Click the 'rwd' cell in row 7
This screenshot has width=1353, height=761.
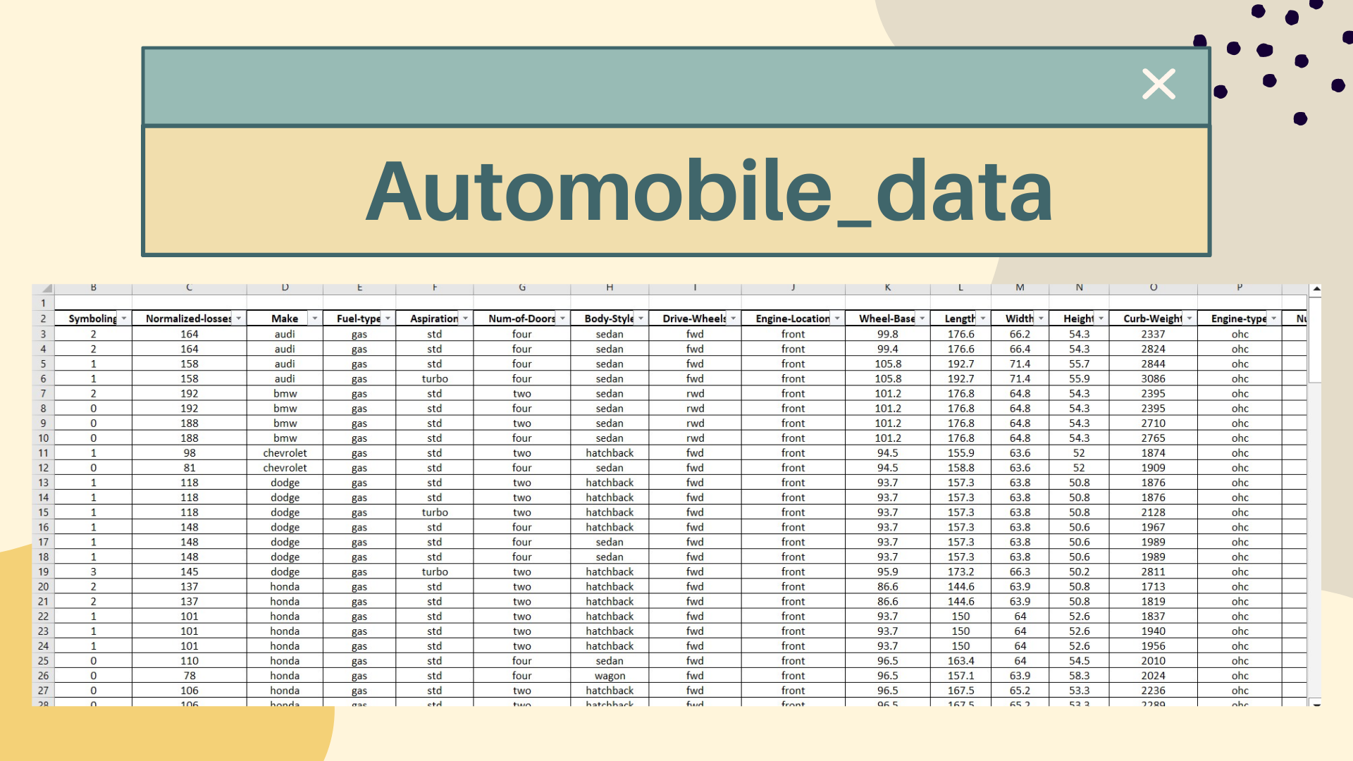click(x=695, y=394)
